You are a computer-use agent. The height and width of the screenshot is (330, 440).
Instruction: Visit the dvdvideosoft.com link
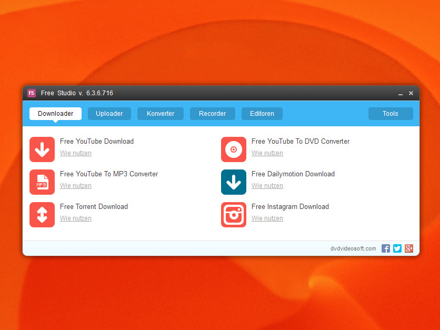[x=353, y=248]
